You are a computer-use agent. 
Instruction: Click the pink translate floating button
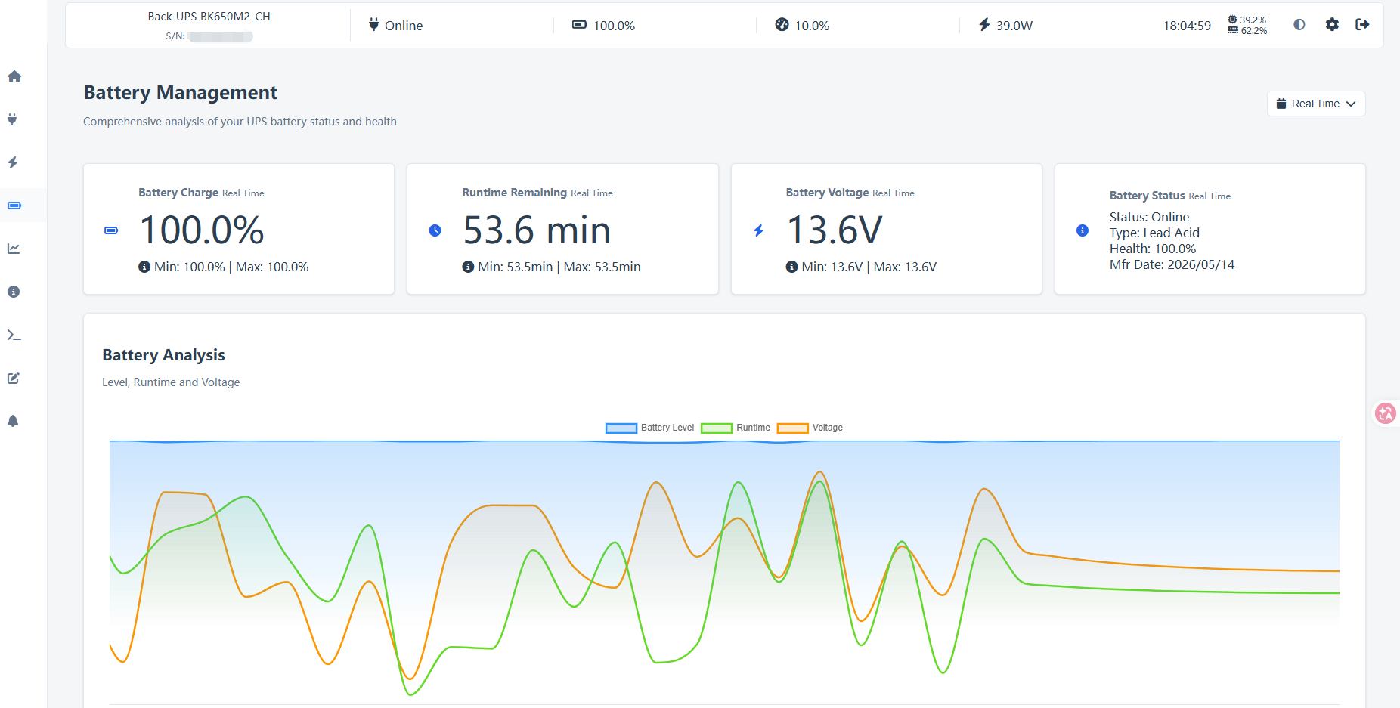coord(1386,413)
